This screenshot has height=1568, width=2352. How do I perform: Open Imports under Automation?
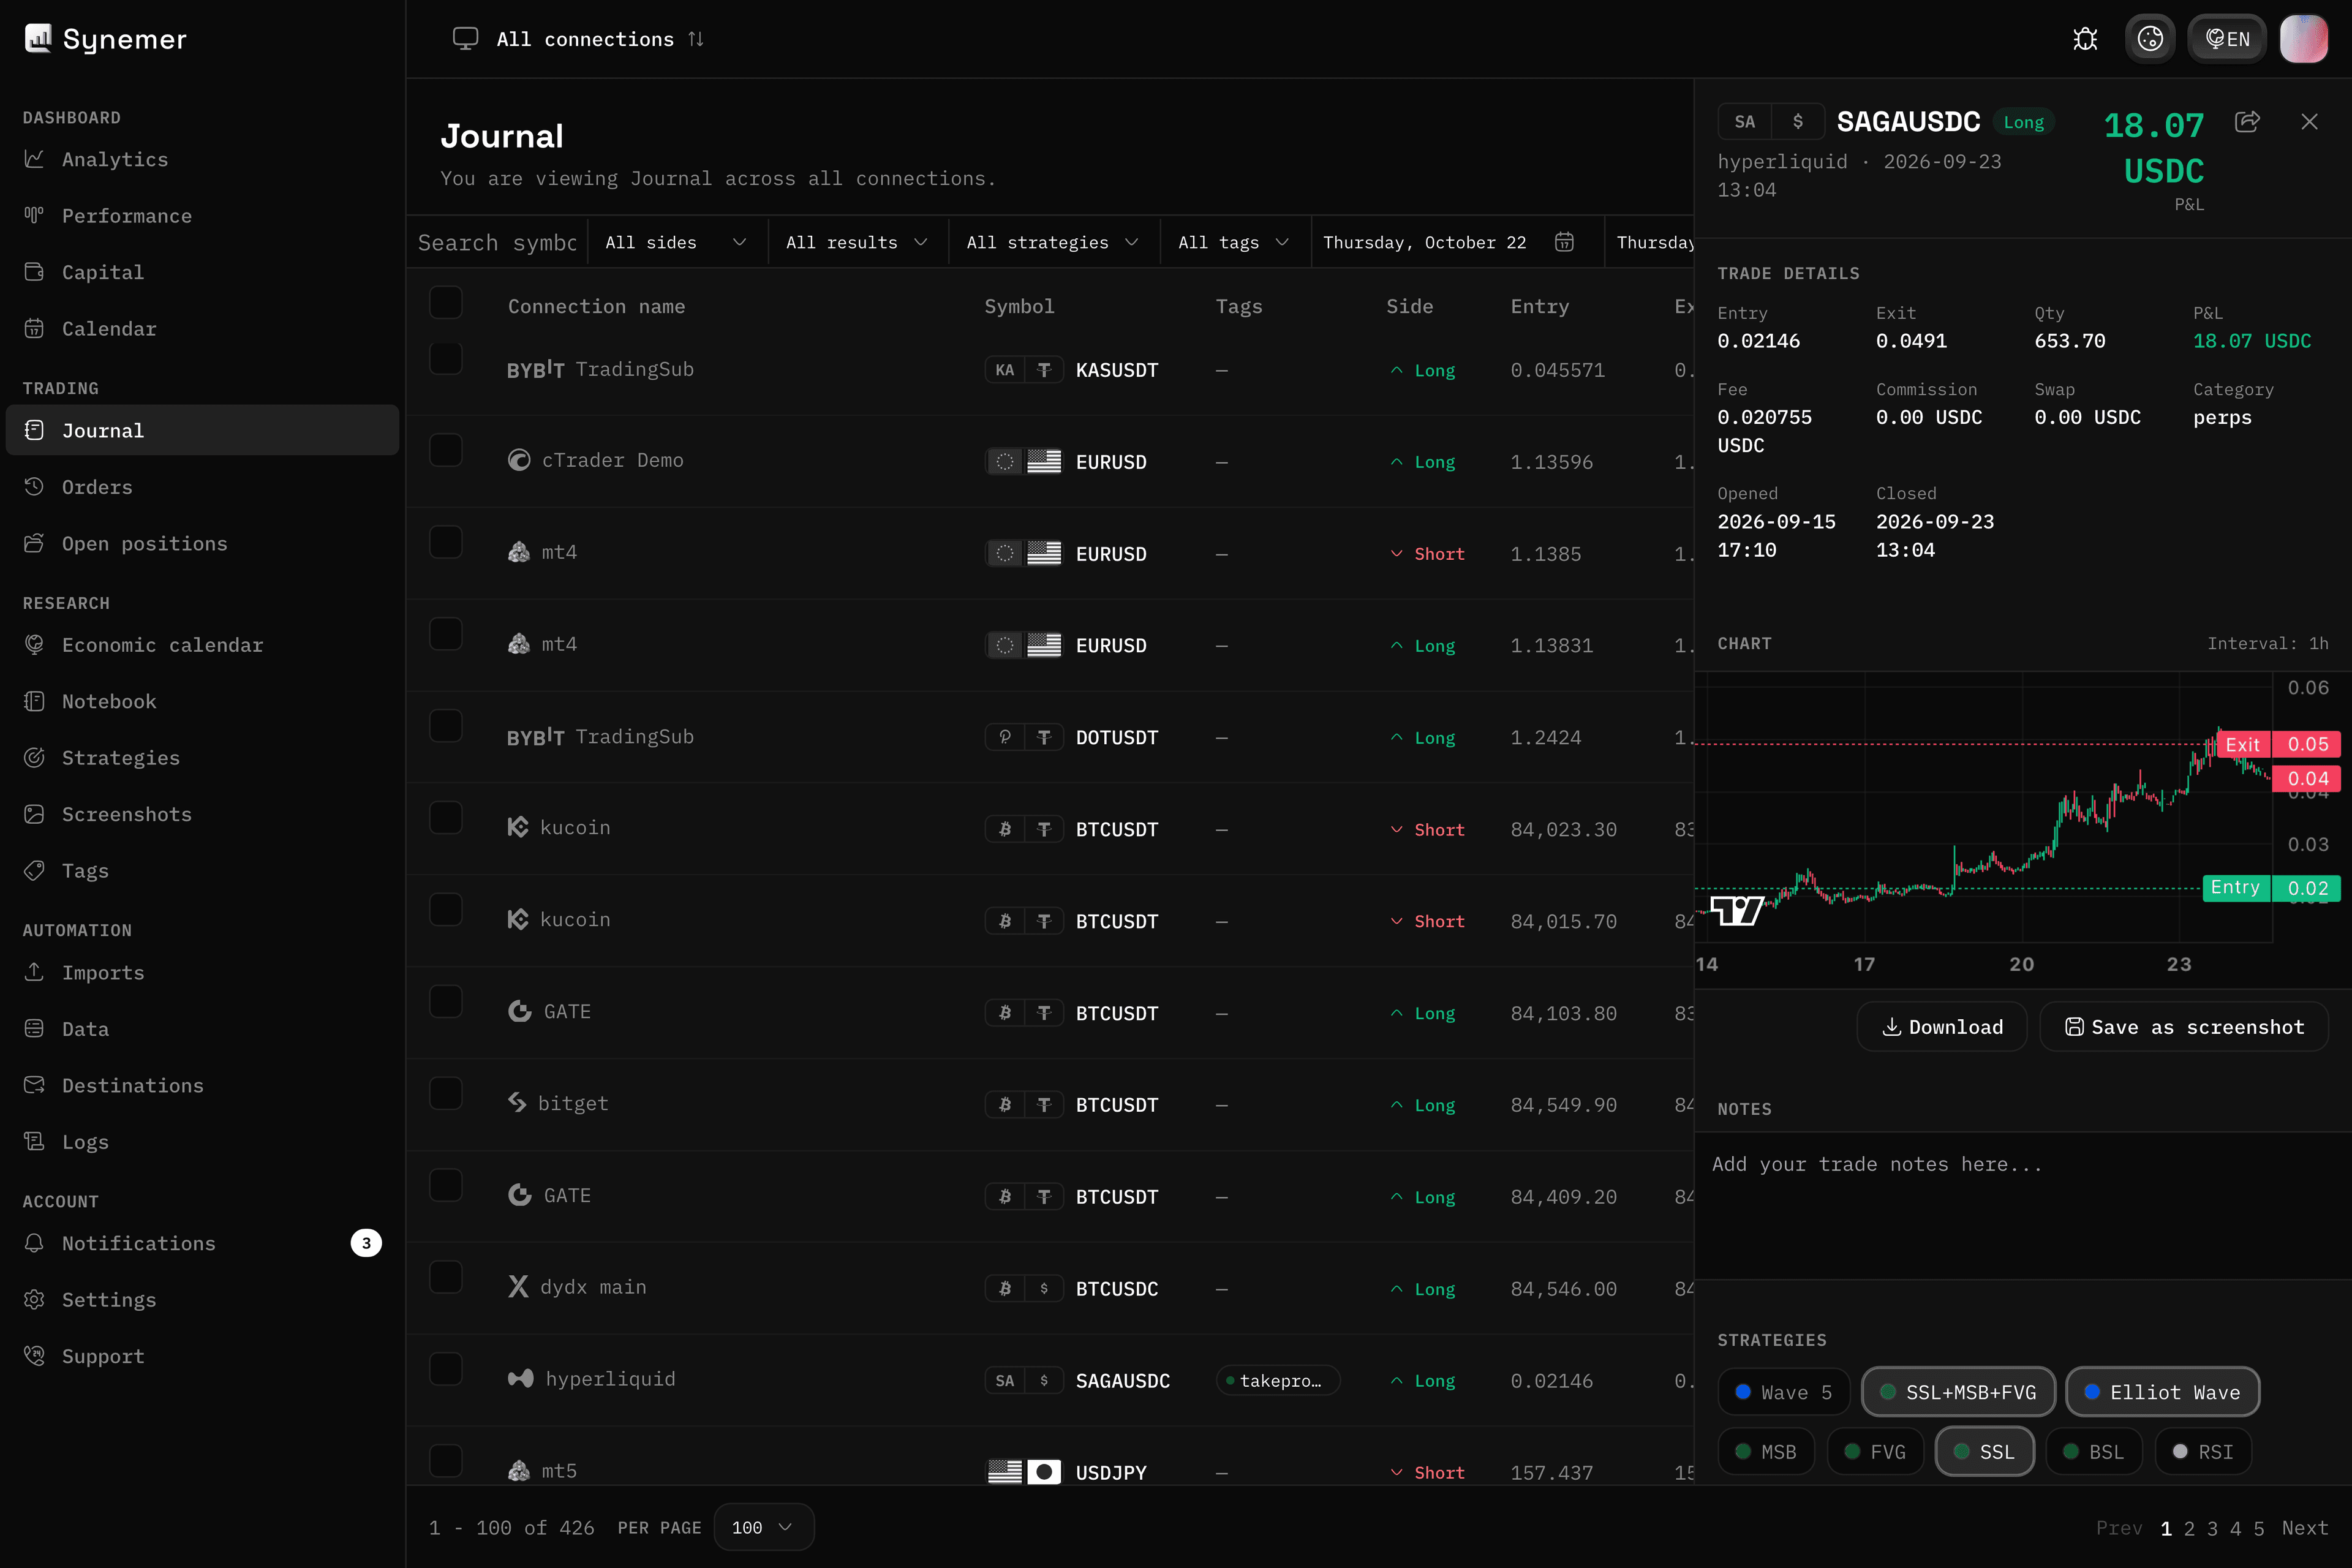click(x=202, y=972)
